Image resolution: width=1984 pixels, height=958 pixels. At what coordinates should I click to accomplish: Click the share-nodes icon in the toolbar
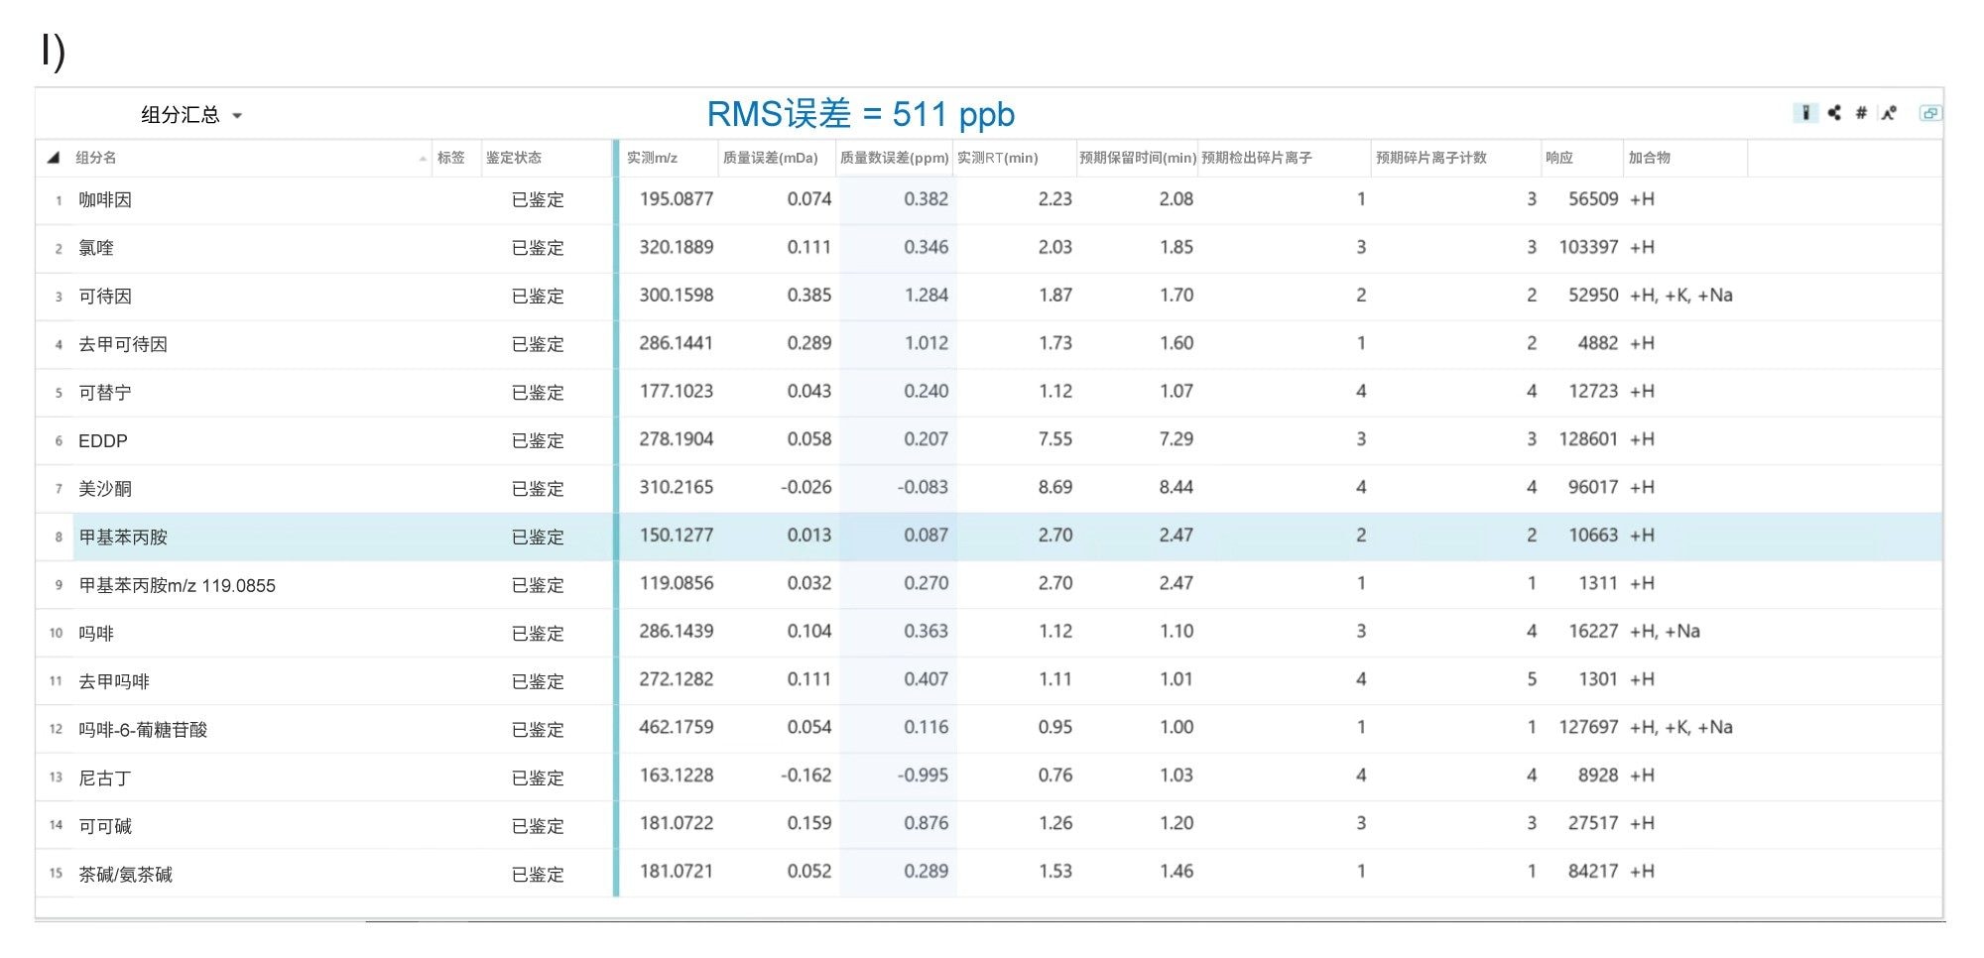(1834, 113)
